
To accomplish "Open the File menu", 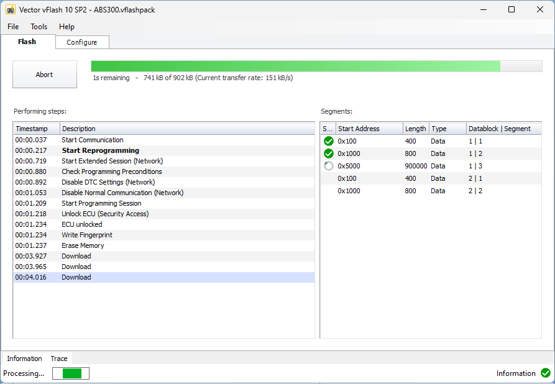I will coord(13,27).
